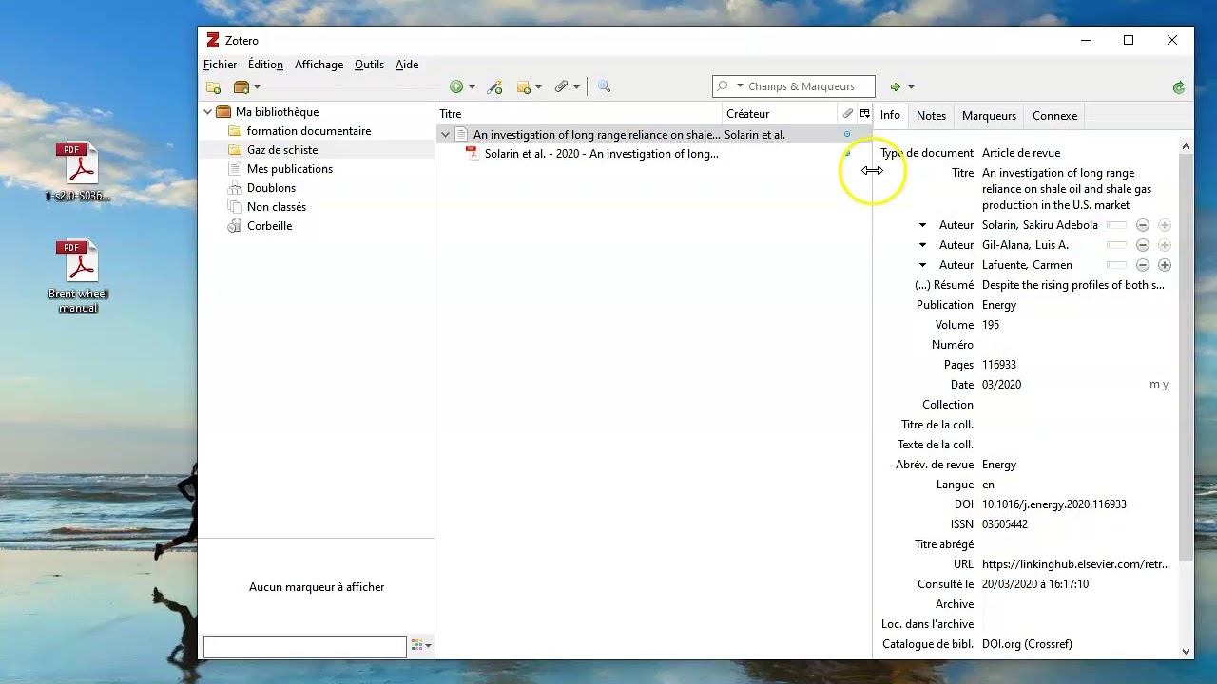Switch to the Connexe tab
This screenshot has width=1217, height=684.
click(x=1054, y=116)
